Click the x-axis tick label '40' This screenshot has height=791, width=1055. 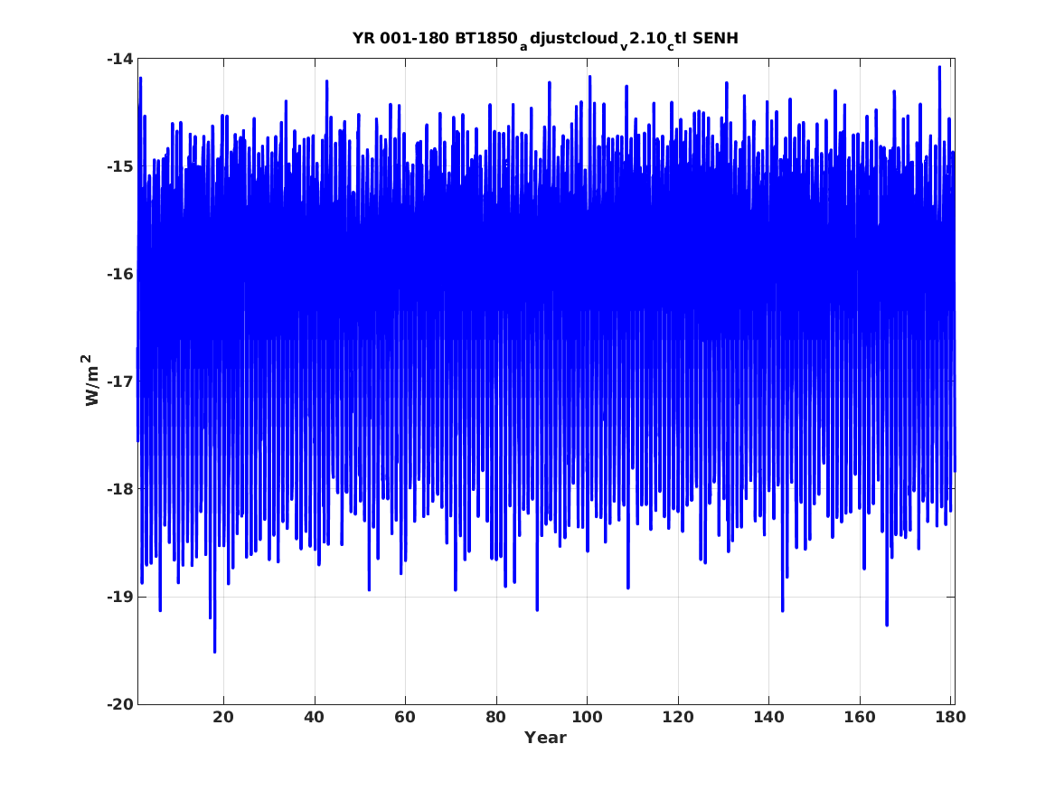[315, 717]
